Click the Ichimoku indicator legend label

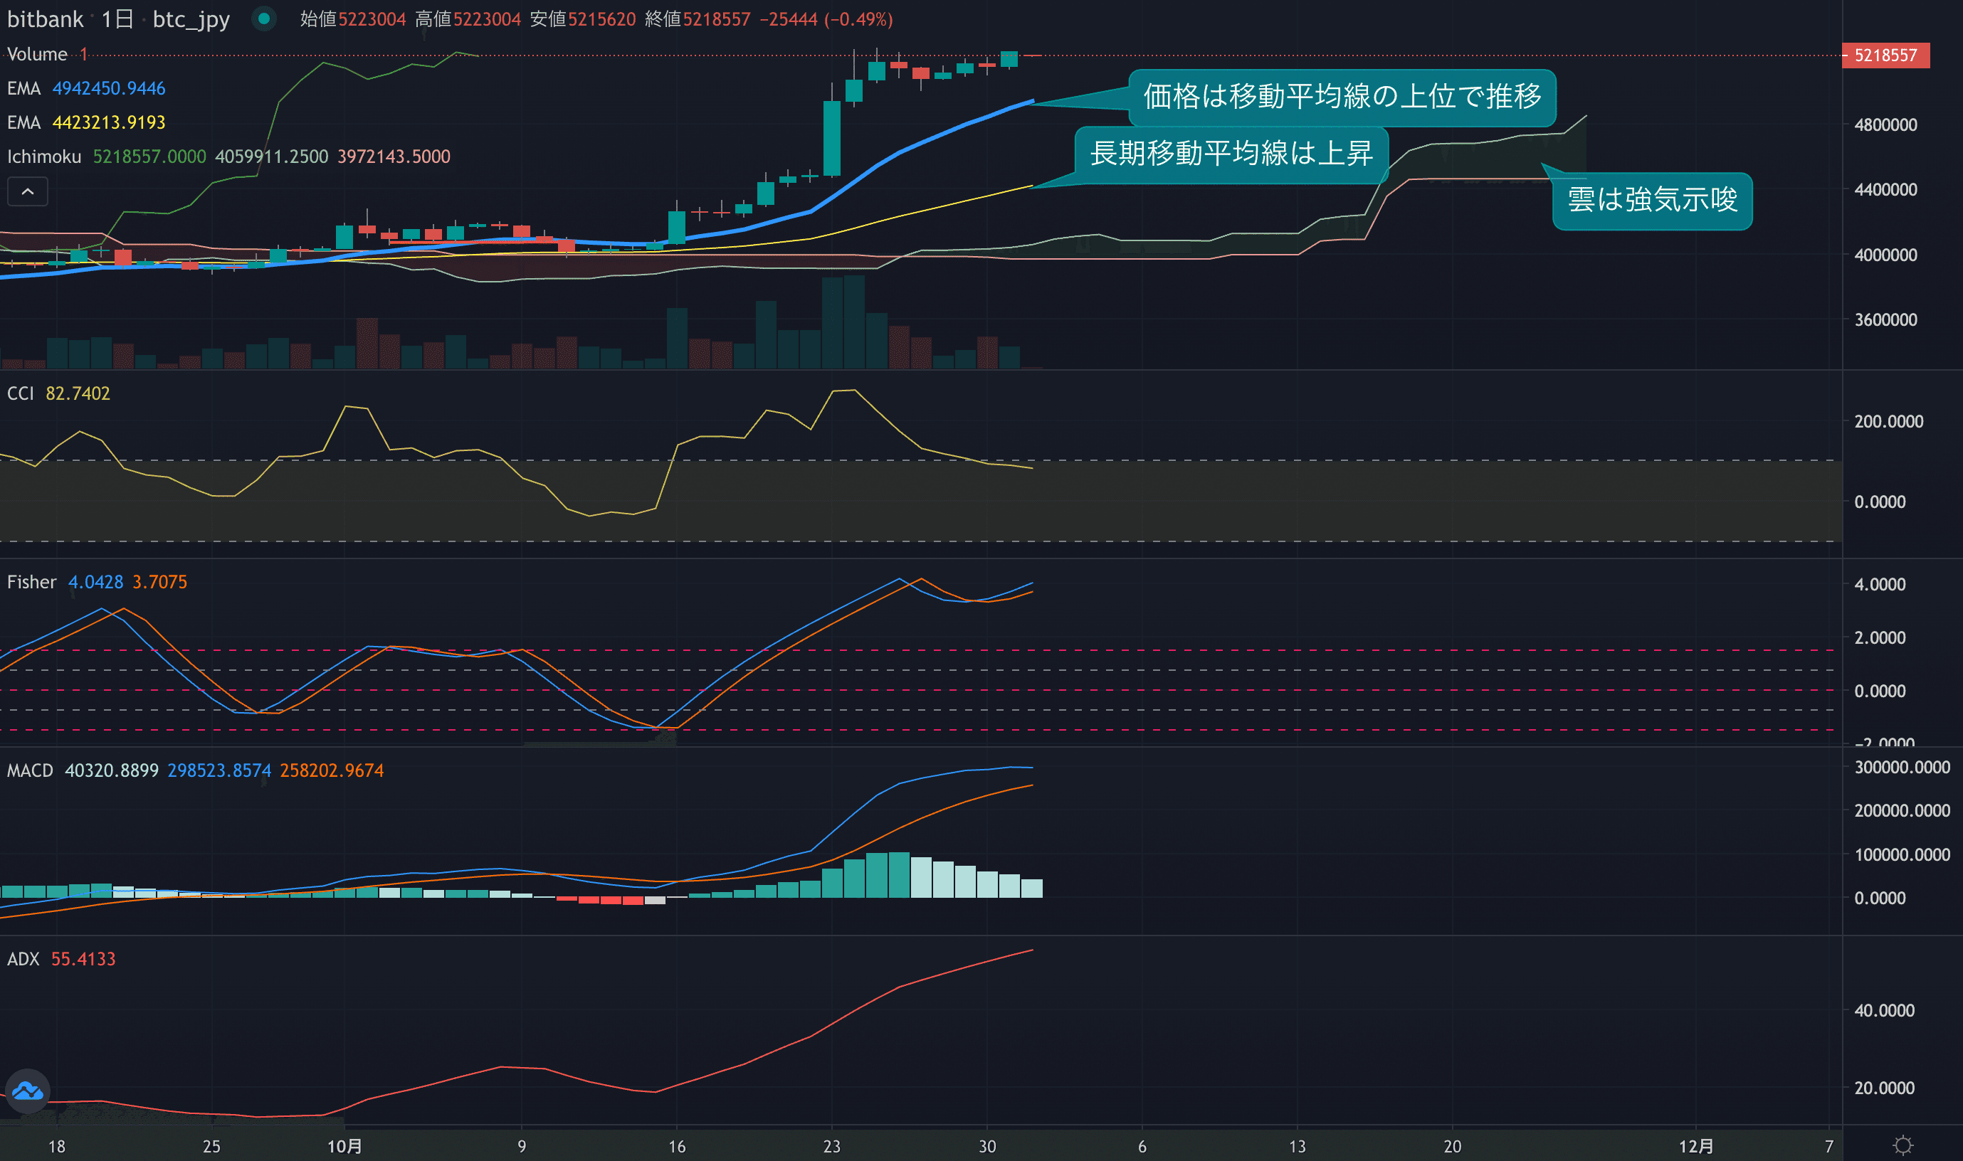coord(44,157)
